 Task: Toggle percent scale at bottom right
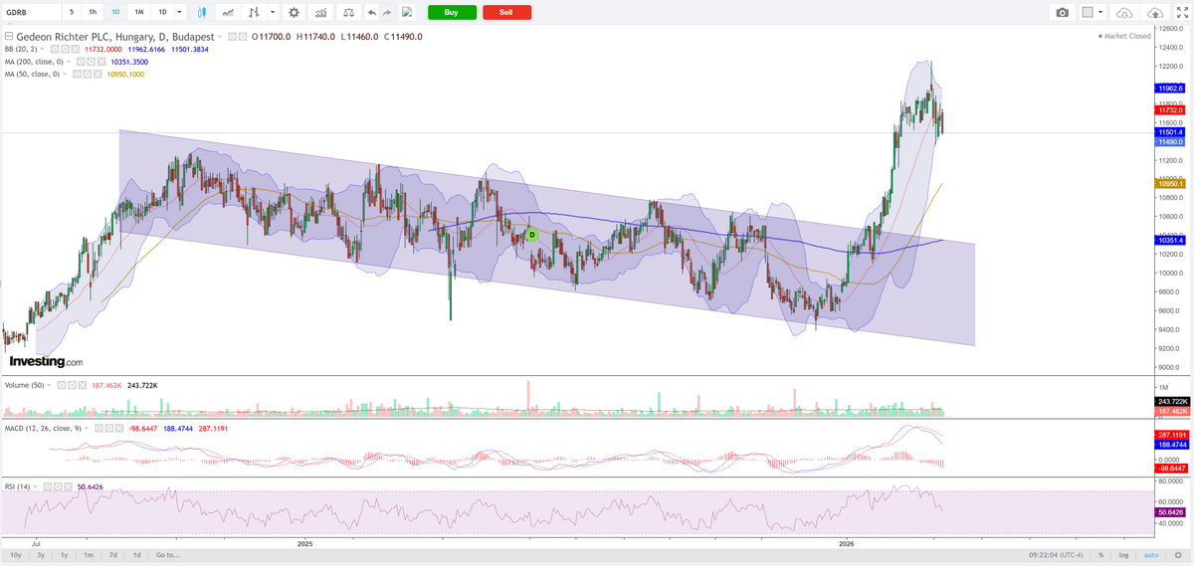(1101, 554)
